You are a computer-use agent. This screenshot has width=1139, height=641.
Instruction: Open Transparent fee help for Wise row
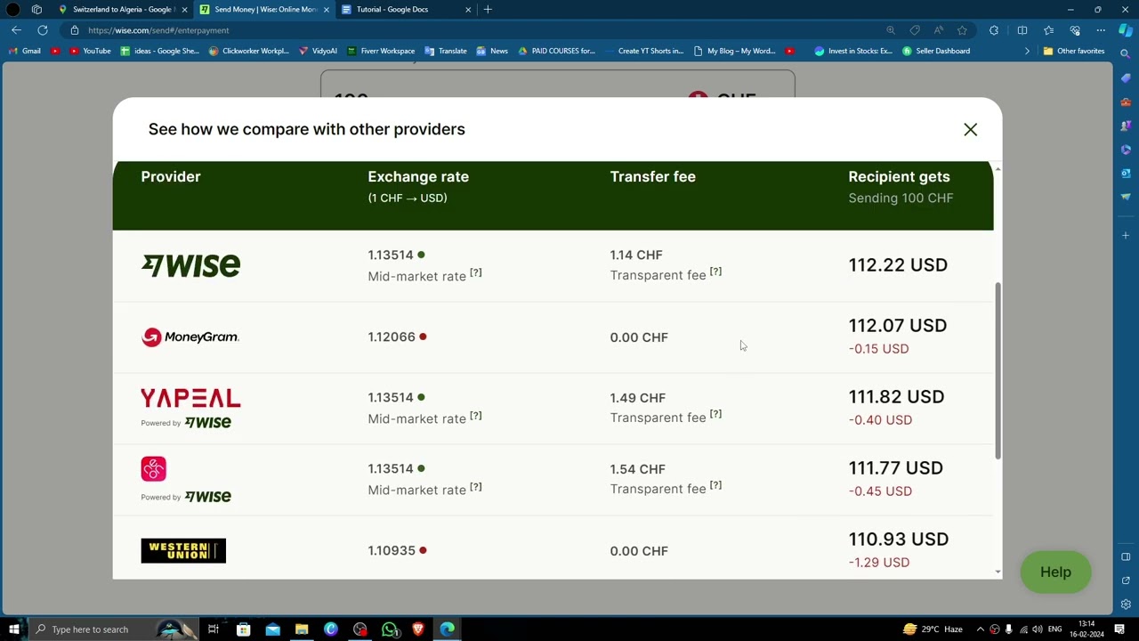[x=715, y=272]
